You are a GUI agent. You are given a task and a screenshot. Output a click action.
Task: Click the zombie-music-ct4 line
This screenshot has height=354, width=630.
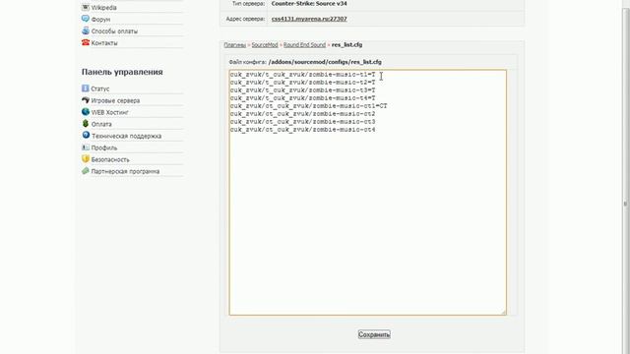(302, 130)
